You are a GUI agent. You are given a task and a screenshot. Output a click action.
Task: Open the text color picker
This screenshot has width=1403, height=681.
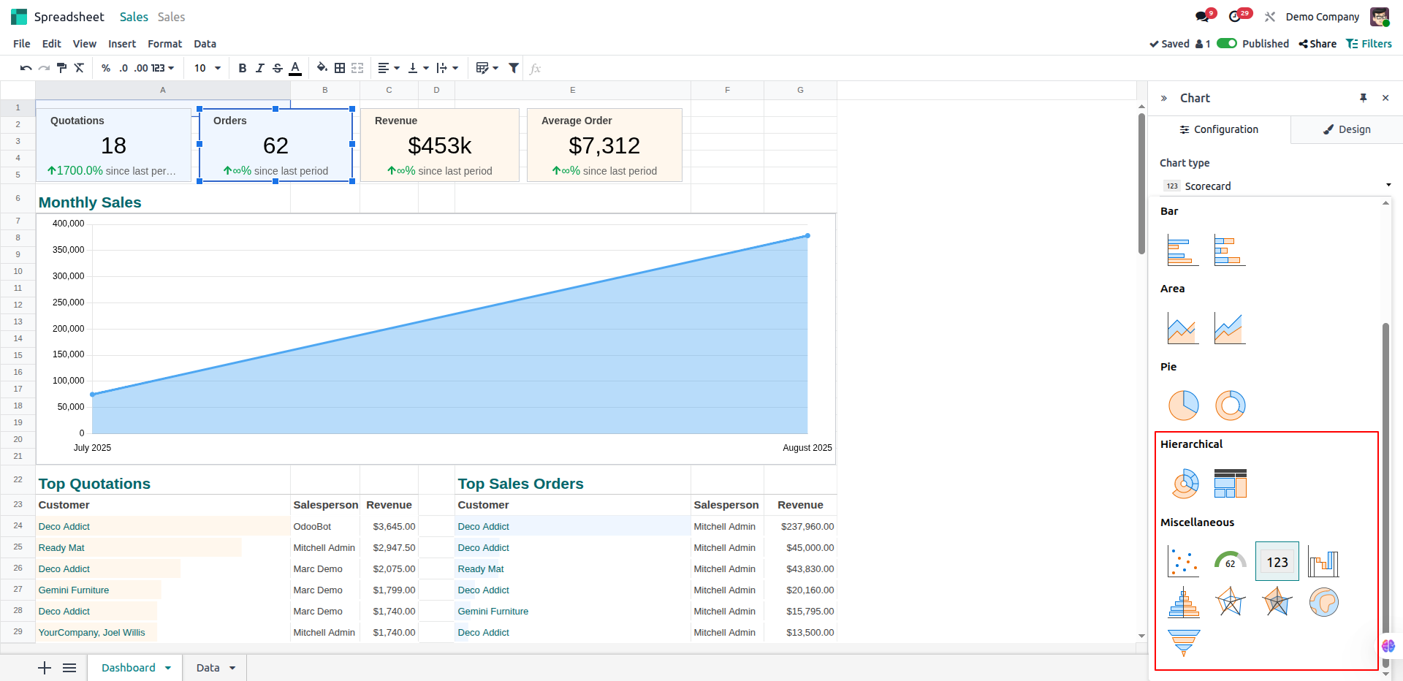295,68
